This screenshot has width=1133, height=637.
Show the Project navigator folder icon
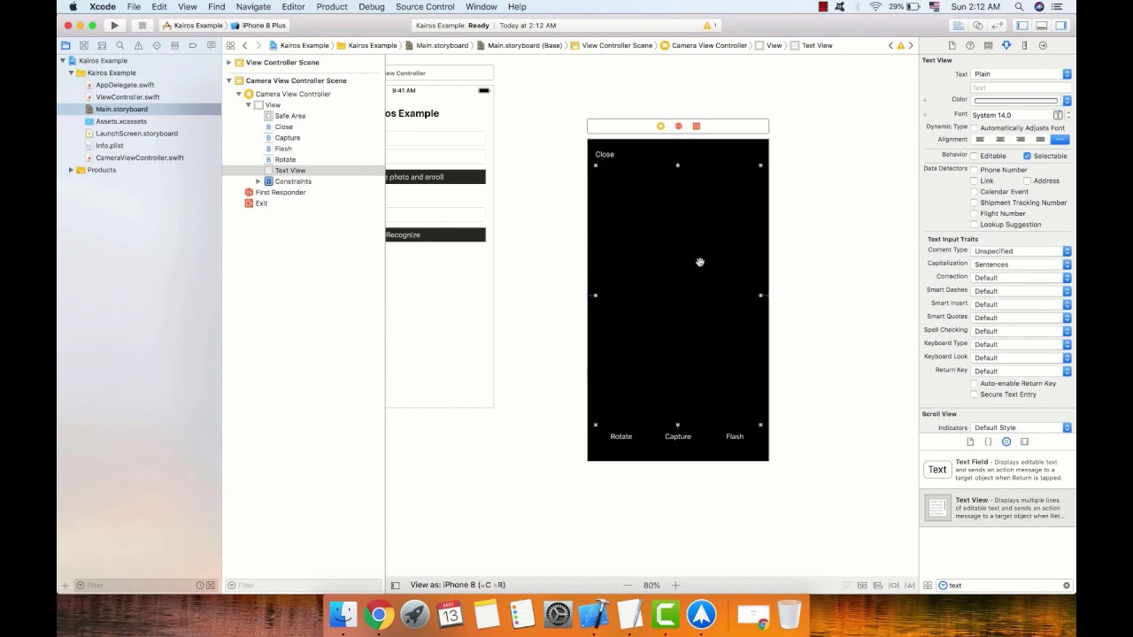[66, 45]
